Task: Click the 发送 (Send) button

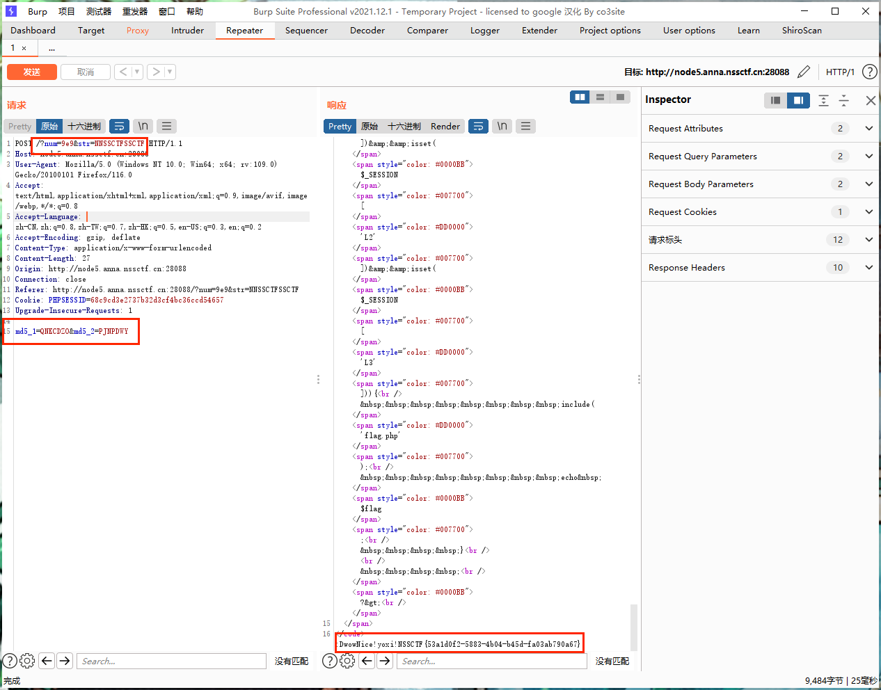Action: coord(32,72)
